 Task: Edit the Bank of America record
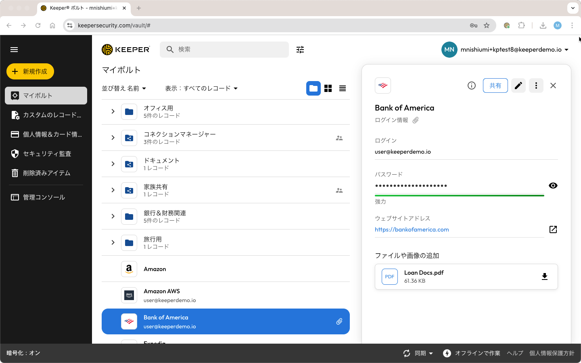click(x=518, y=86)
